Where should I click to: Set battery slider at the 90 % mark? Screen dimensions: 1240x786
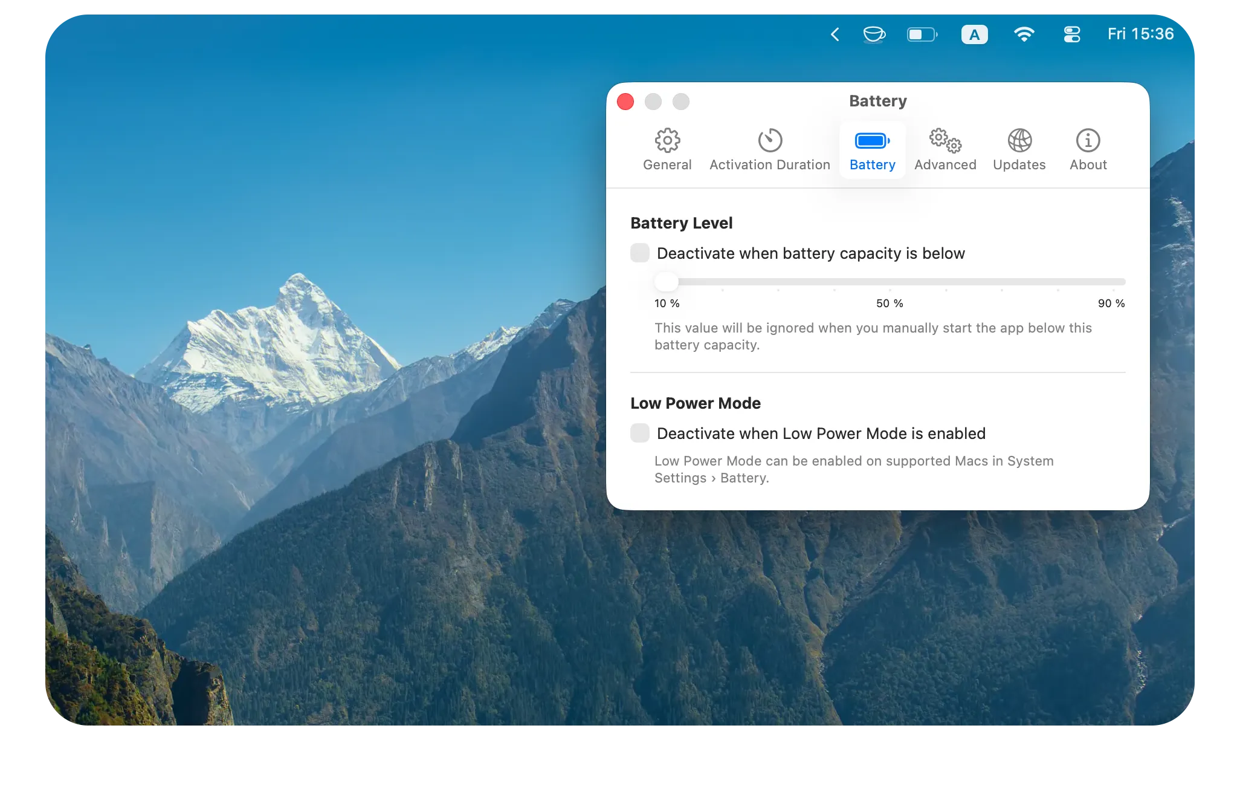(x=1113, y=282)
